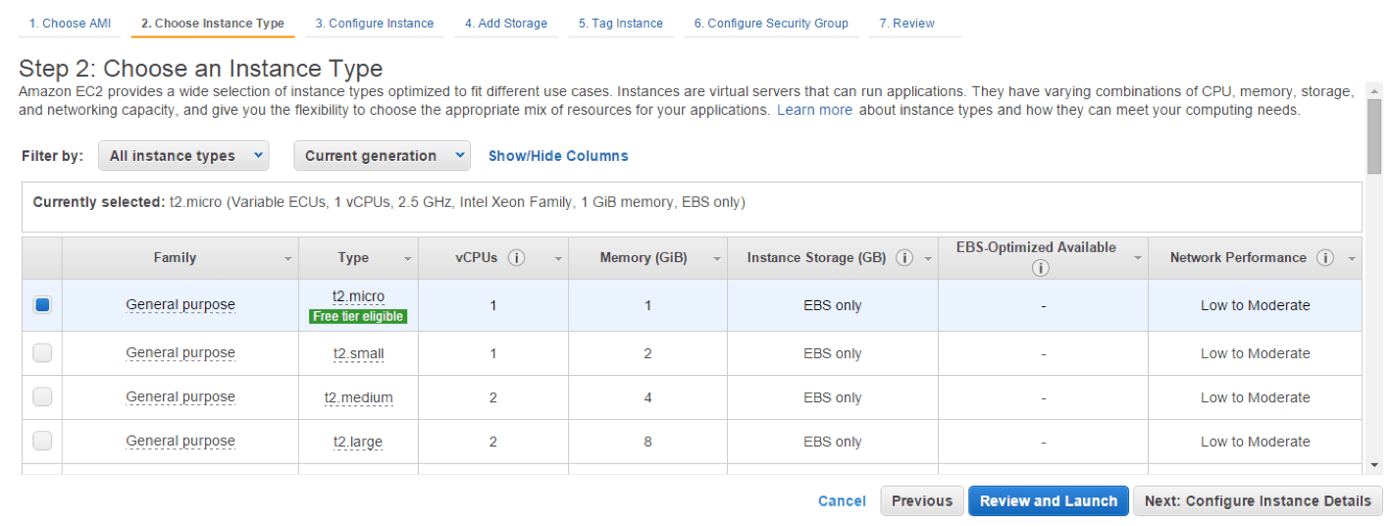Click the info icon next to vCPUs
This screenshot has height=526, width=1391.
click(517, 258)
